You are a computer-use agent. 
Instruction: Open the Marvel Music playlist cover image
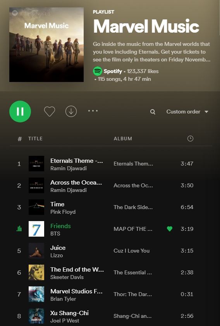(46, 45)
